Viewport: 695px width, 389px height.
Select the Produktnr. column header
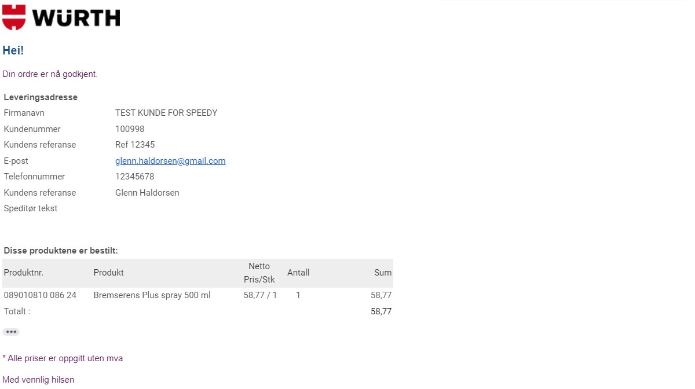(x=24, y=273)
